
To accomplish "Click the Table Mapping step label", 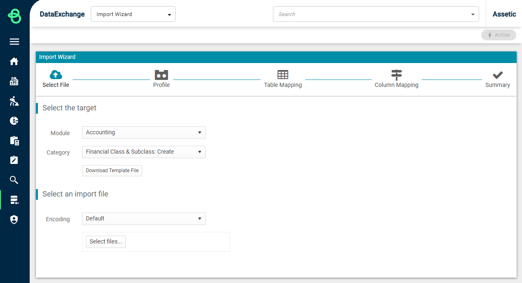I will point(283,85).
